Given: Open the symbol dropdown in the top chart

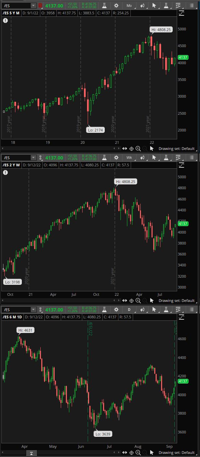Looking at the screenshot, I should (33, 5).
